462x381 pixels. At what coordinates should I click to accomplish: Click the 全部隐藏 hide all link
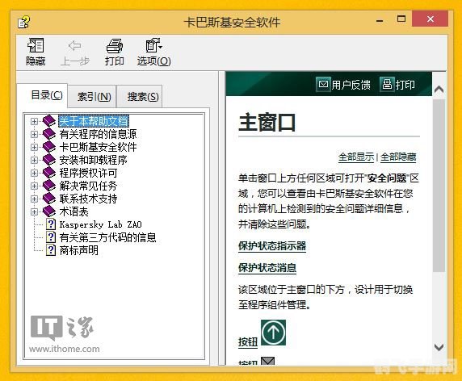point(398,157)
